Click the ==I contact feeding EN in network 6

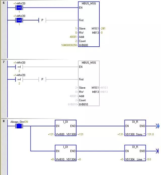pos(19,8)
